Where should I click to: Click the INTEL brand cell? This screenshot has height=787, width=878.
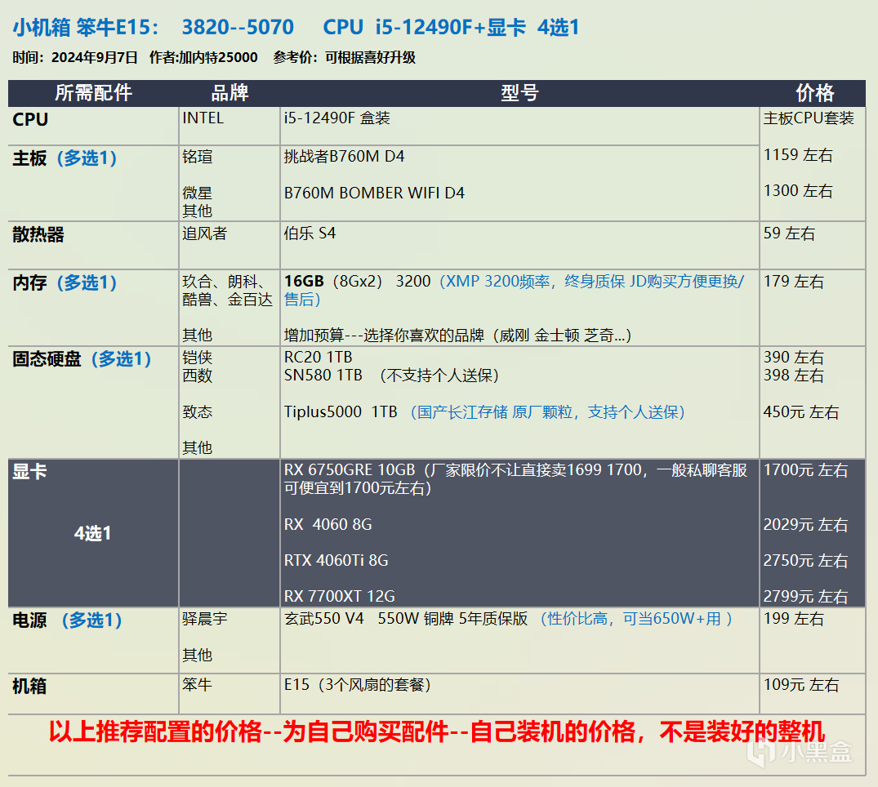(x=203, y=118)
